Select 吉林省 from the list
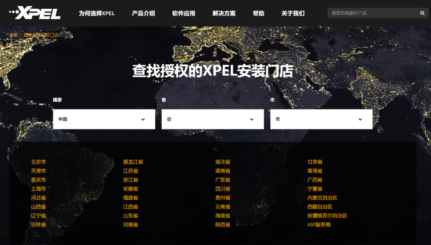Viewport: 431px width, 245px height. tap(38, 225)
